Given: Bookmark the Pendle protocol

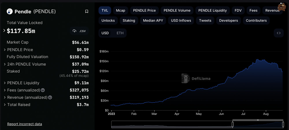Looking at the screenshot, I should (x=87, y=12).
